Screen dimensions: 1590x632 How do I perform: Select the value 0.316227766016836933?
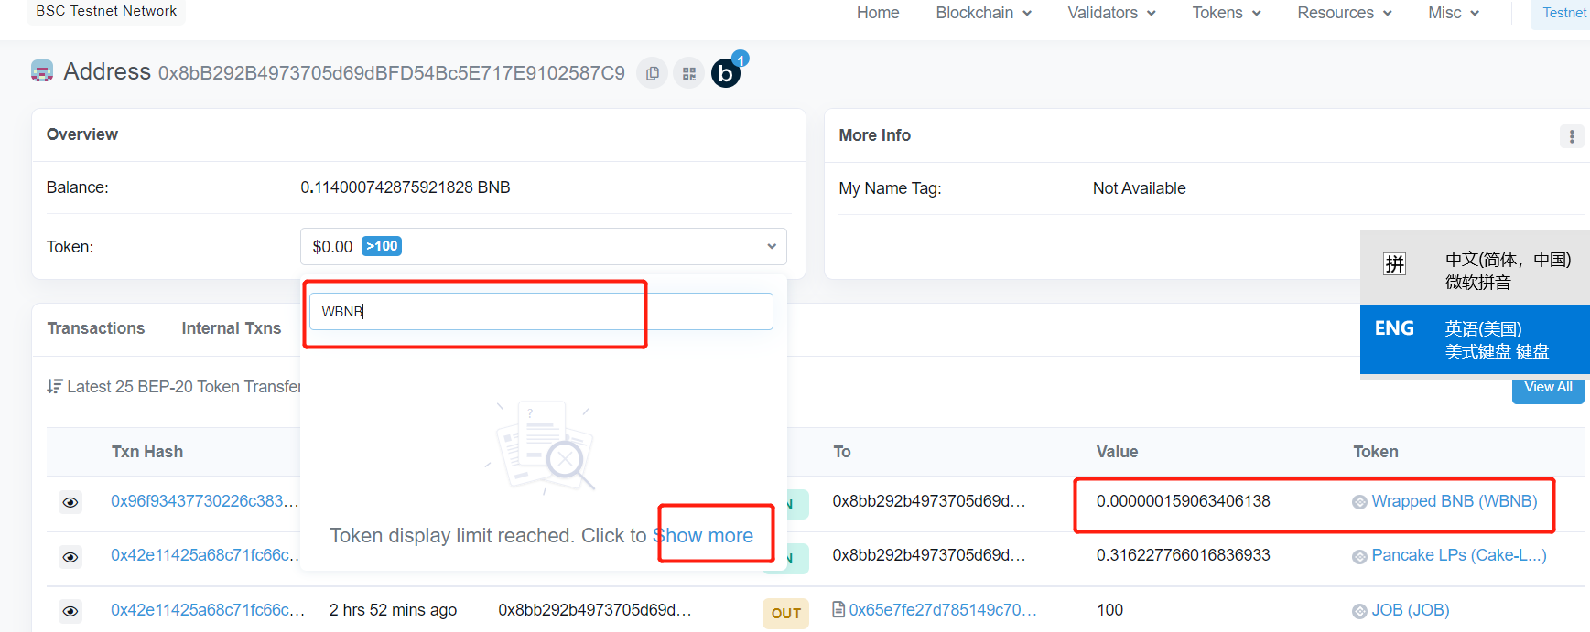(x=1184, y=555)
